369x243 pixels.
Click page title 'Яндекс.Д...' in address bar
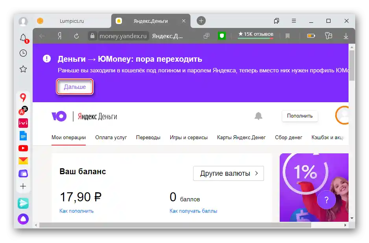coord(167,36)
